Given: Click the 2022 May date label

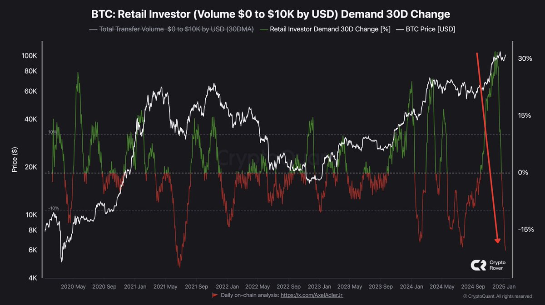Looking at the screenshot, I should click(x=258, y=287).
